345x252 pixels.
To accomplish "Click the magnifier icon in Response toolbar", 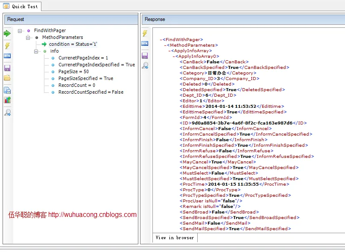I will pos(145,65).
